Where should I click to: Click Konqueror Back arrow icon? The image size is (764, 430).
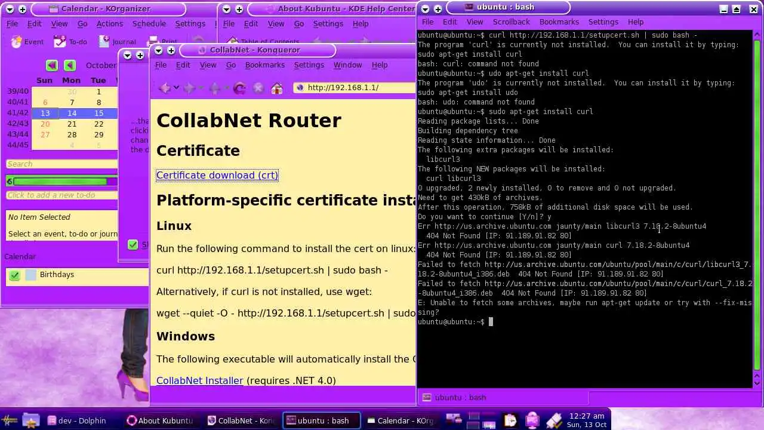click(164, 88)
